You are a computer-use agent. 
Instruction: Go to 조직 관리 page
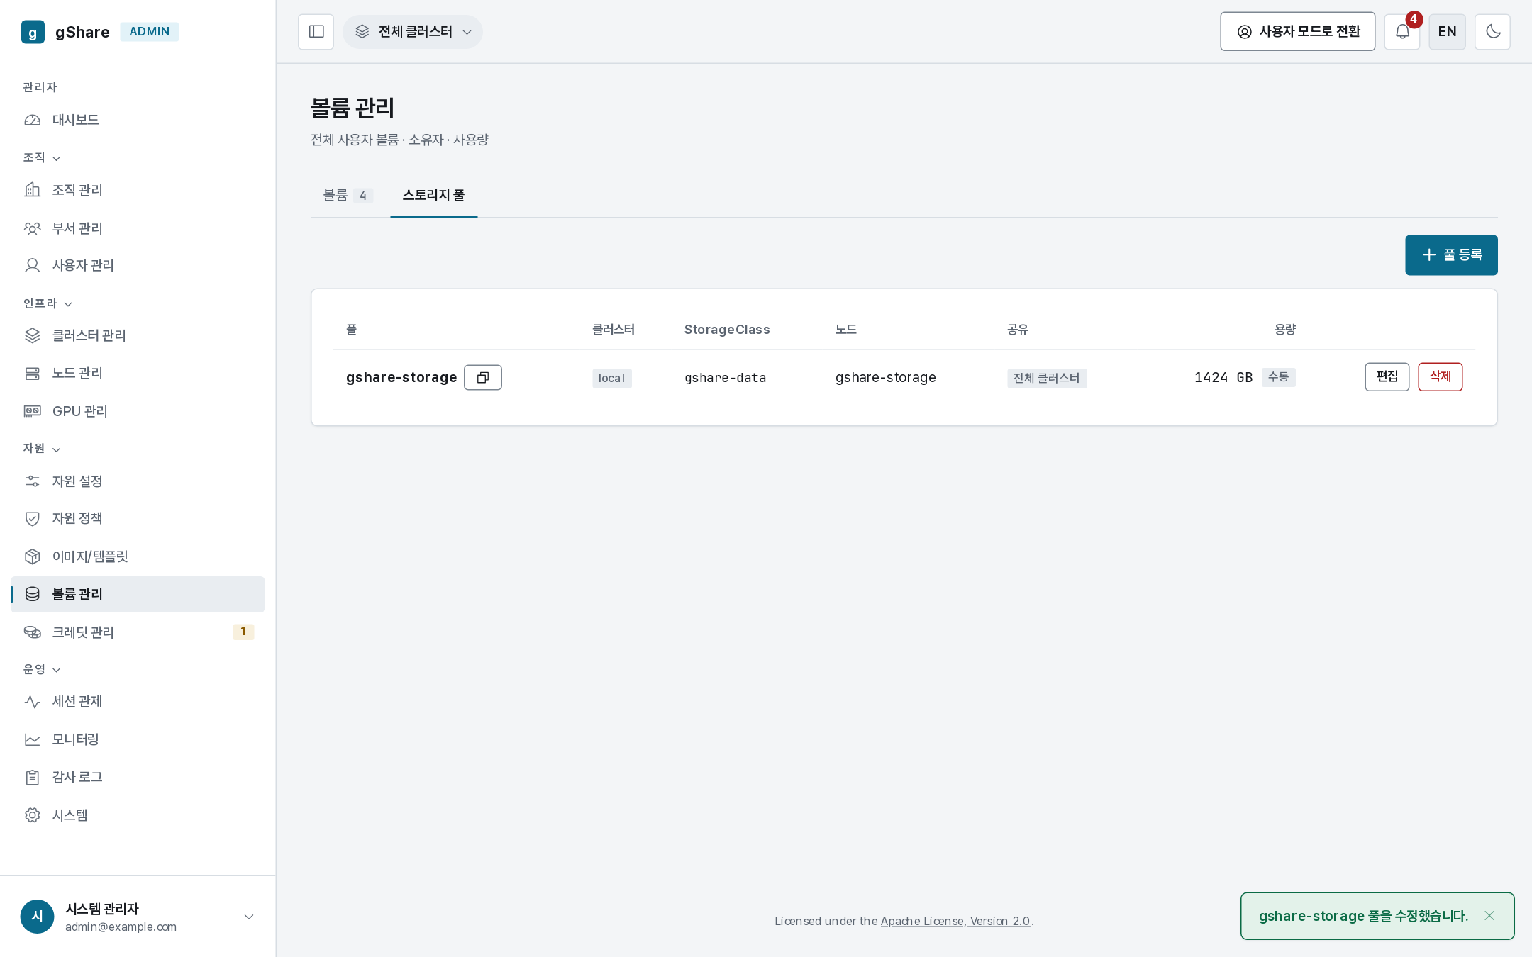[138, 190]
